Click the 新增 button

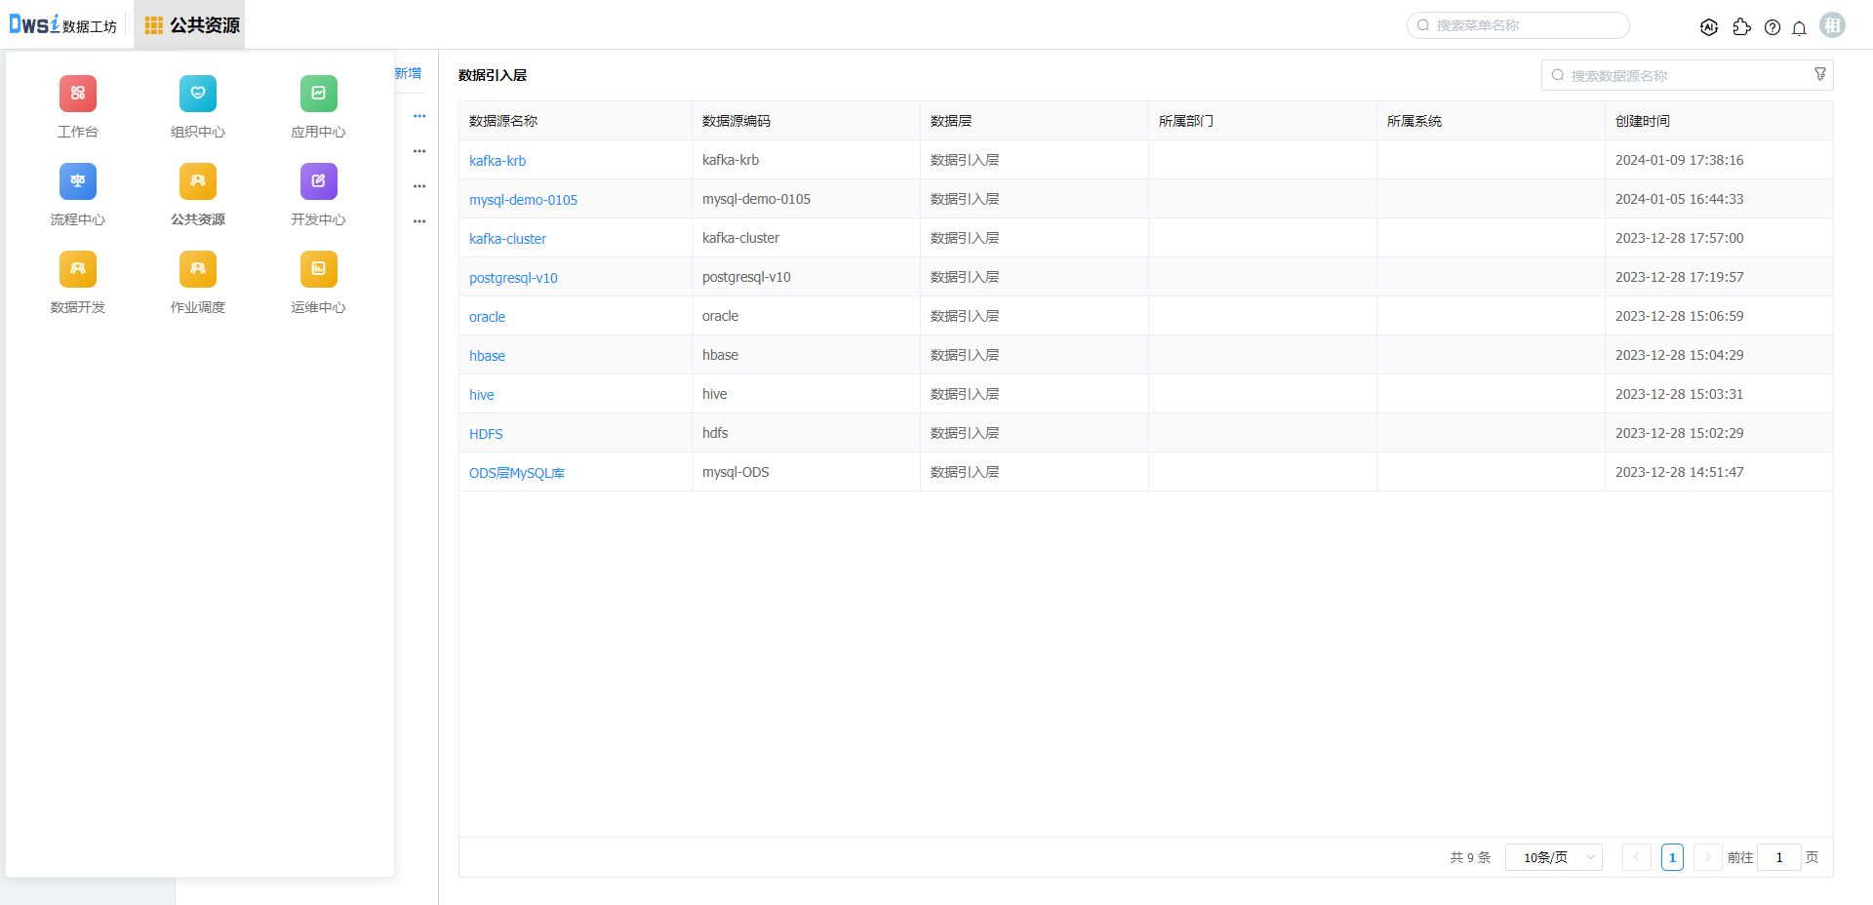408,73
